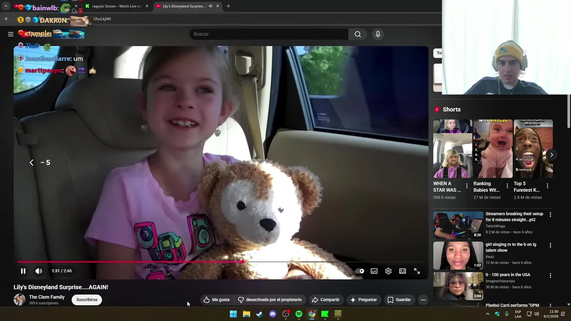Open a new browser tab with the plus
This screenshot has height=321, width=571.
tap(228, 6)
